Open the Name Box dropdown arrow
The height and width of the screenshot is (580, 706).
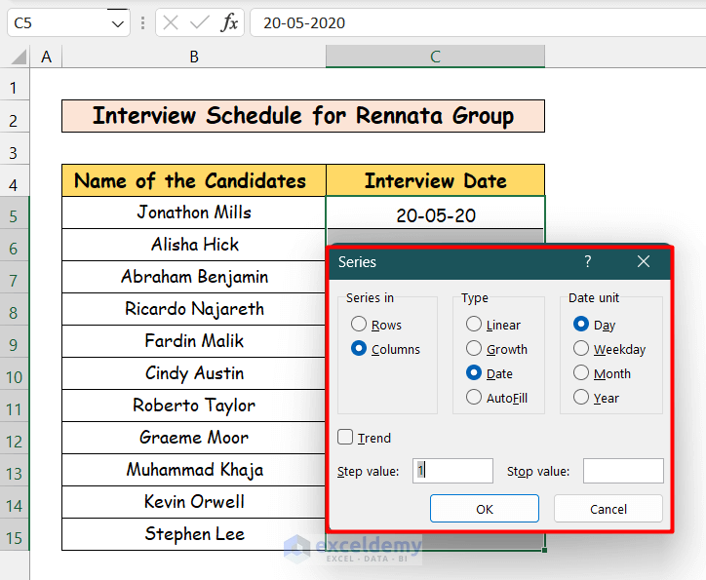point(118,22)
